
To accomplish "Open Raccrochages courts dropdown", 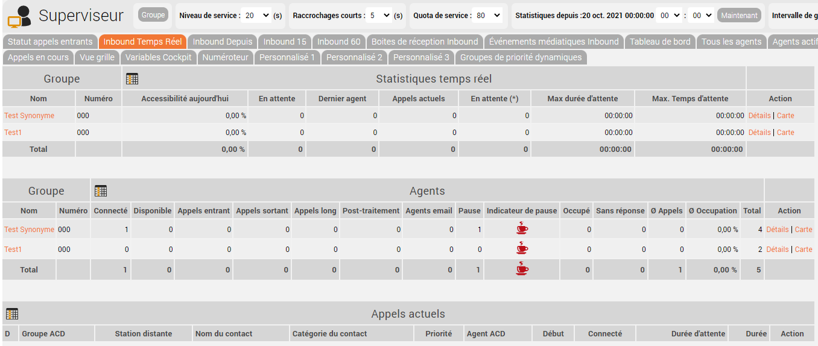I will click(x=379, y=16).
